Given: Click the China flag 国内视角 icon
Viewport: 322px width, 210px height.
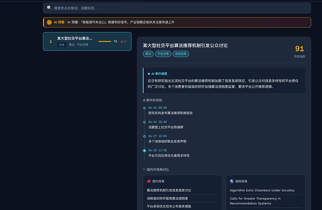Looking at the screenshot, I should (149, 181).
